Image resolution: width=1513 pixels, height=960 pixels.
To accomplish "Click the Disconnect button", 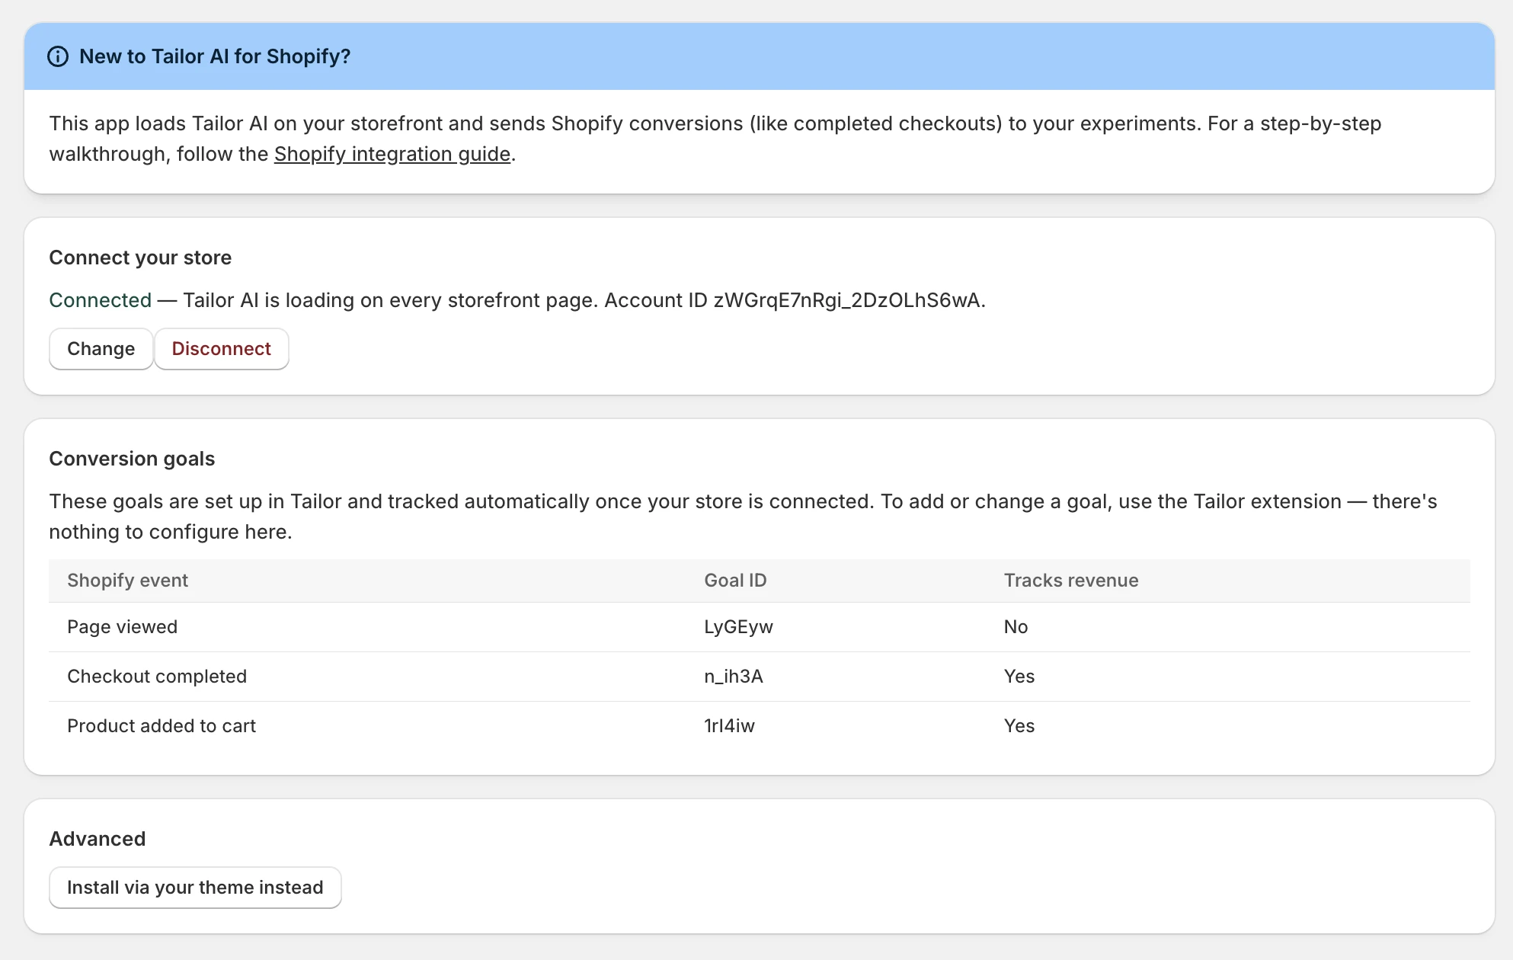I will pyautogui.click(x=222, y=349).
